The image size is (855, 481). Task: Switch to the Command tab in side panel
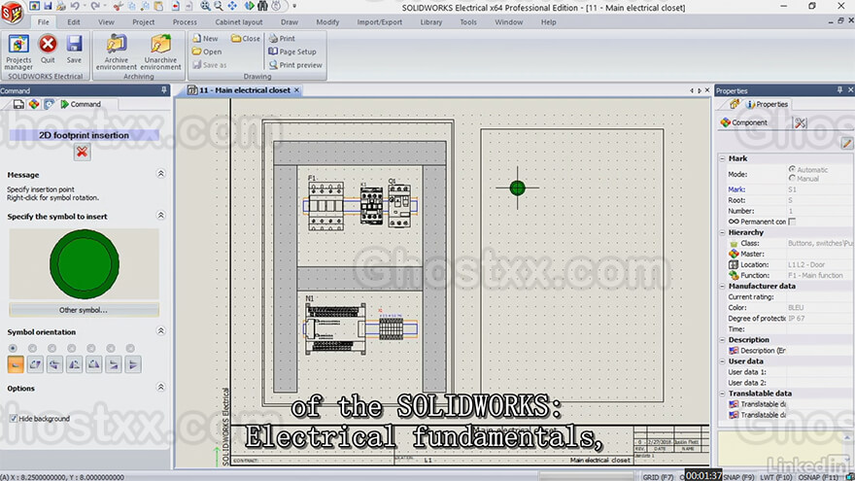(81, 104)
